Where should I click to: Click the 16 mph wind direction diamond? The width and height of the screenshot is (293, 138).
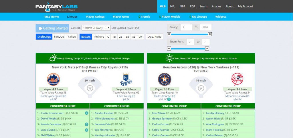(201, 87)
